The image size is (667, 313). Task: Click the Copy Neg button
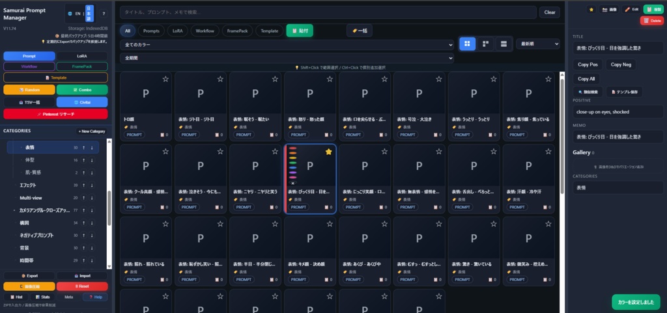621,64
